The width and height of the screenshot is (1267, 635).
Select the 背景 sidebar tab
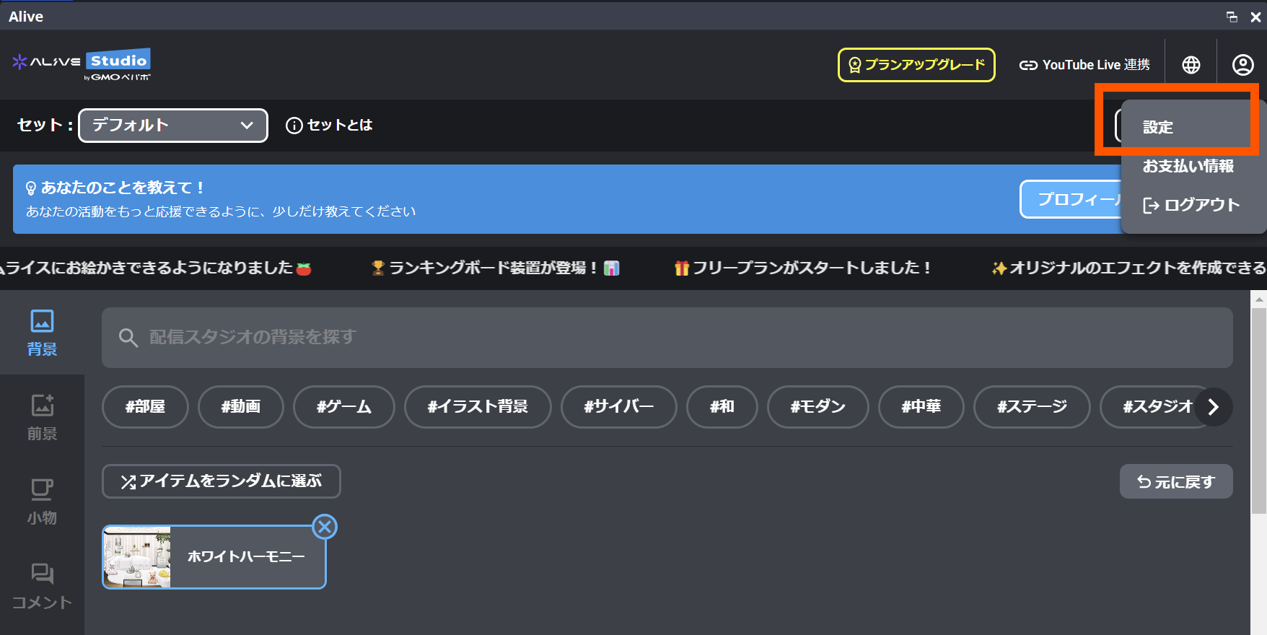click(42, 333)
